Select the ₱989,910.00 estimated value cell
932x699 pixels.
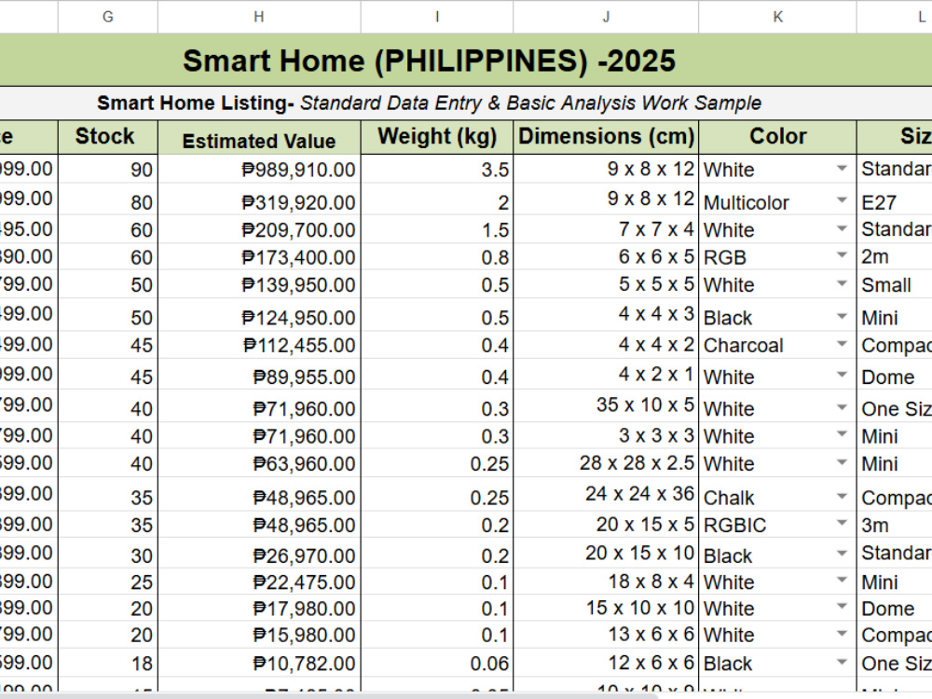point(258,170)
